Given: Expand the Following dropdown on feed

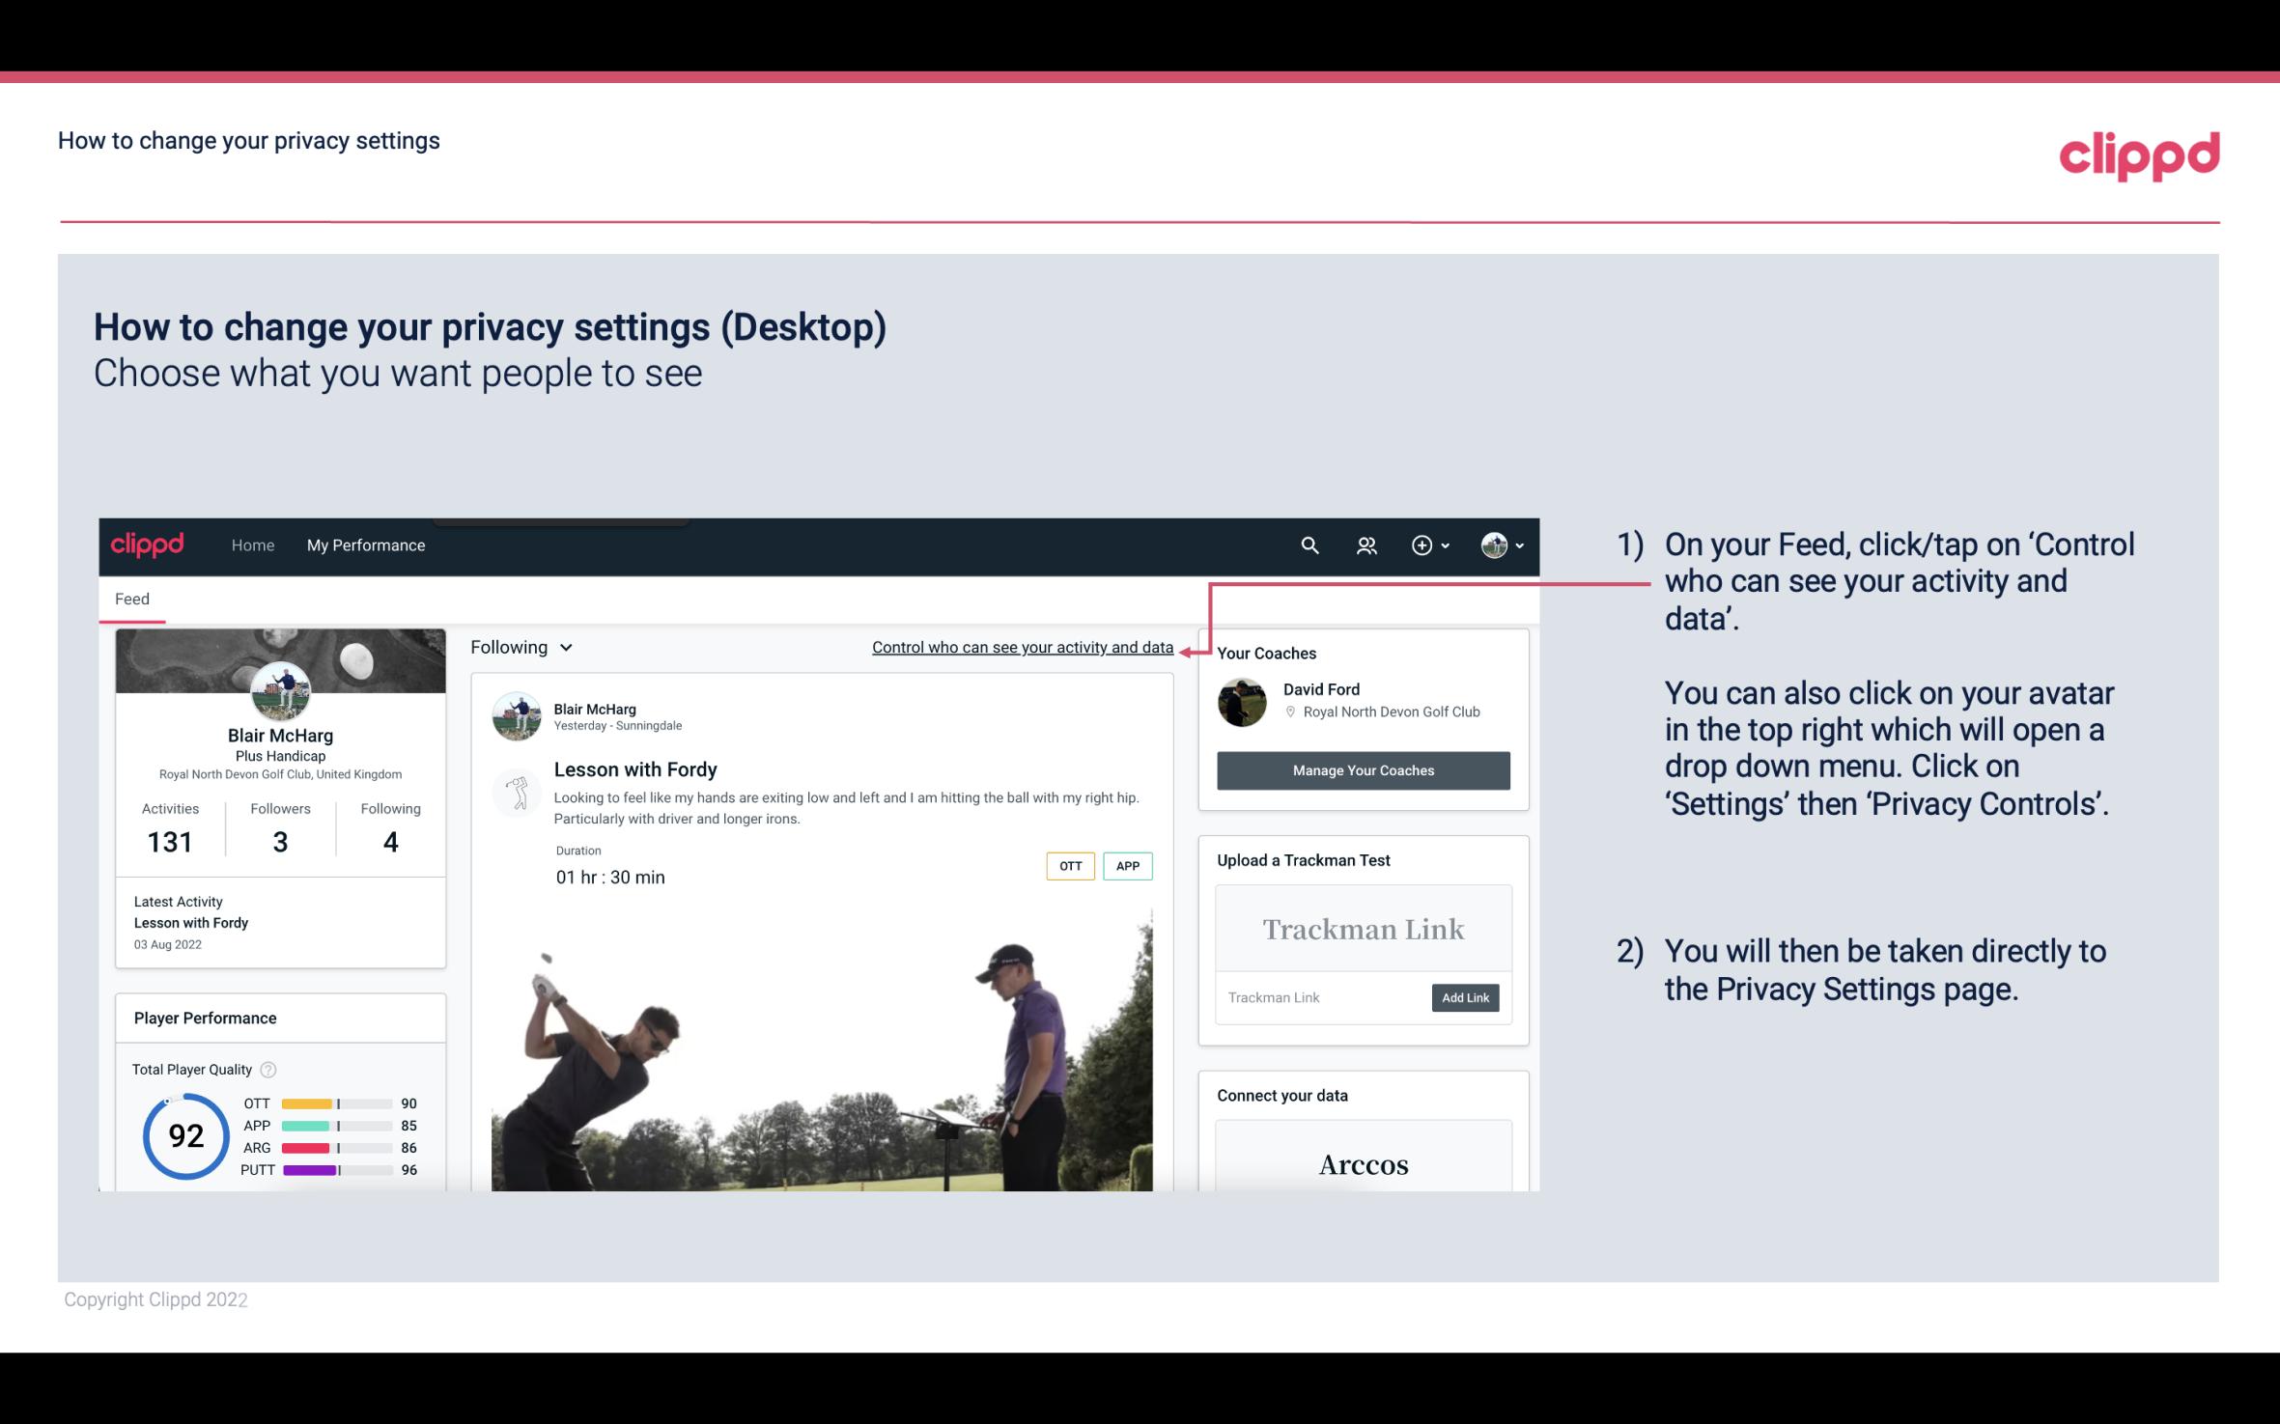Looking at the screenshot, I should tap(519, 647).
